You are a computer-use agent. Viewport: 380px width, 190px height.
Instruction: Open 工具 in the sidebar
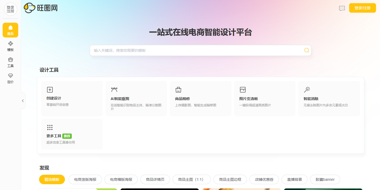click(x=11, y=62)
